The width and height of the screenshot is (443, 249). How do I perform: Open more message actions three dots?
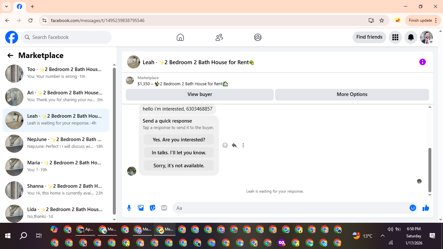point(243,145)
